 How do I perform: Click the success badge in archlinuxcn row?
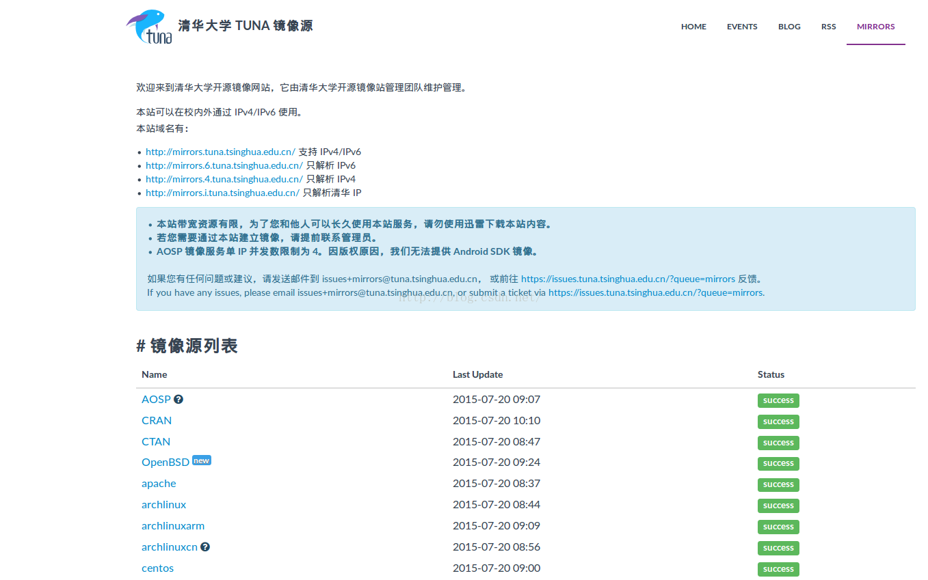click(778, 548)
